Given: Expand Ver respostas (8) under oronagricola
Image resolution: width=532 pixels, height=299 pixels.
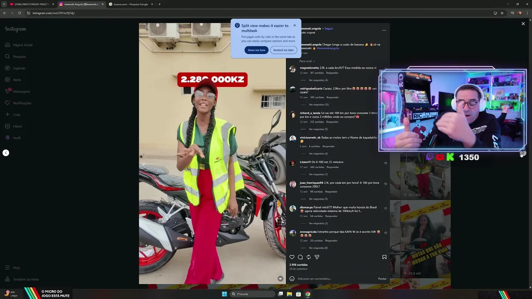Looking at the screenshot, I should tap(318, 248).
